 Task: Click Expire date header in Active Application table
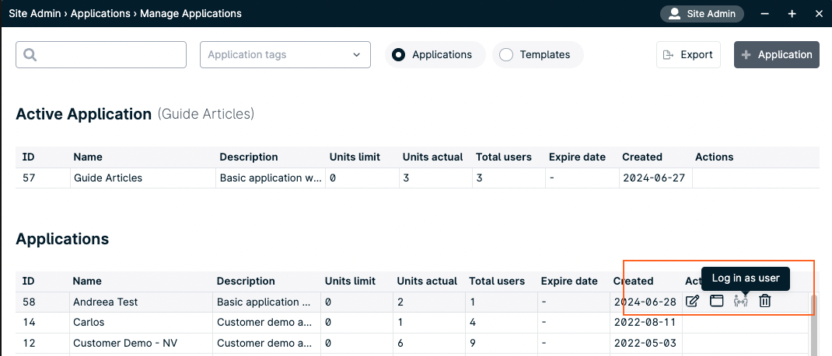point(577,157)
